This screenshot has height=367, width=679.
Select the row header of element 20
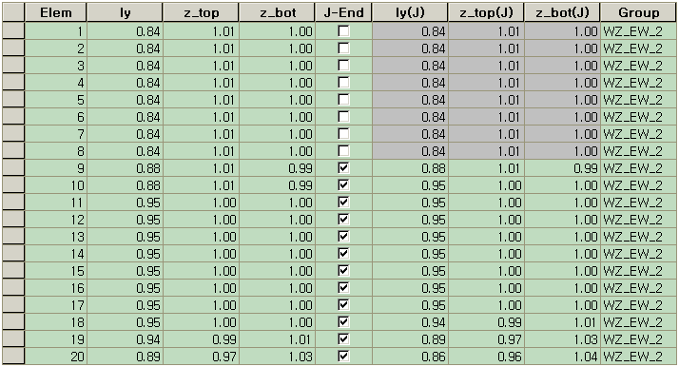[x=13, y=357]
